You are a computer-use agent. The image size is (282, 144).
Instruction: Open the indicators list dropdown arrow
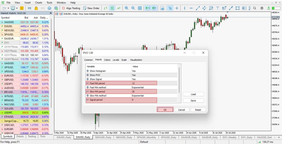click(17, 8)
